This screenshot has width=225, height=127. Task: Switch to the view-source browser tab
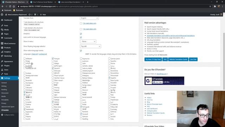coord(71,2)
